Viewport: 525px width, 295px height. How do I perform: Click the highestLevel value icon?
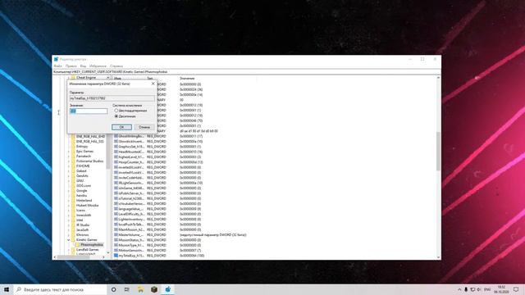[x=116, y=157]
